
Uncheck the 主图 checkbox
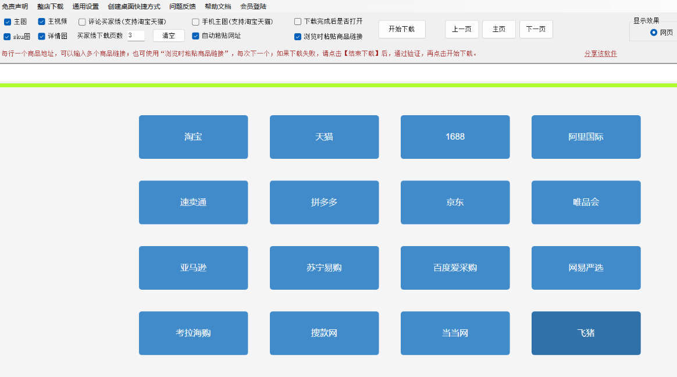click(8, 22)
